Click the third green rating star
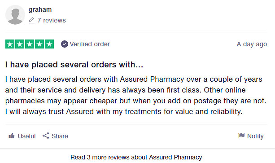 click(30, 44)
